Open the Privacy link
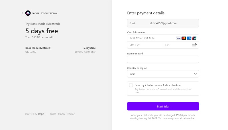 pyautogui.click(x=62, y=114)
